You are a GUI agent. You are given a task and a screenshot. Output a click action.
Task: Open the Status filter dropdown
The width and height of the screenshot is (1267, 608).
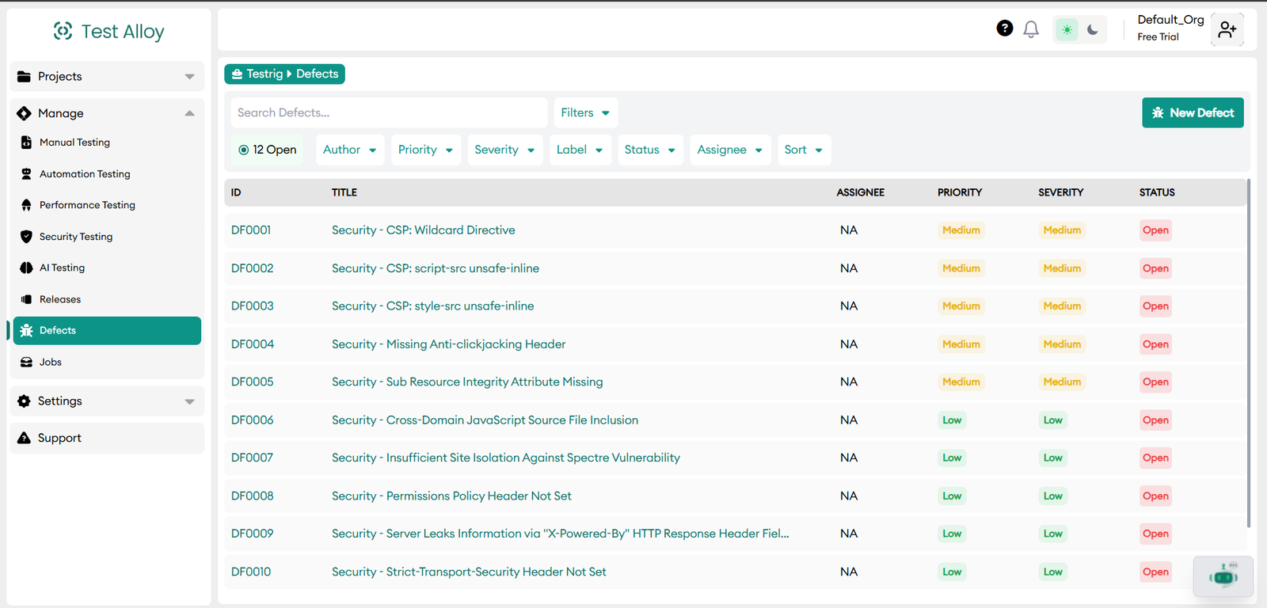coord(651,150)
